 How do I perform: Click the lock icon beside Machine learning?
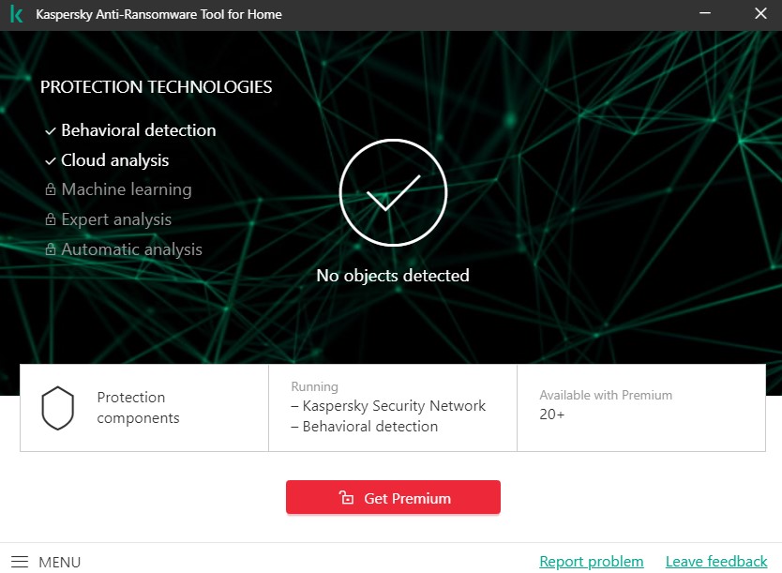pos(51,190)
